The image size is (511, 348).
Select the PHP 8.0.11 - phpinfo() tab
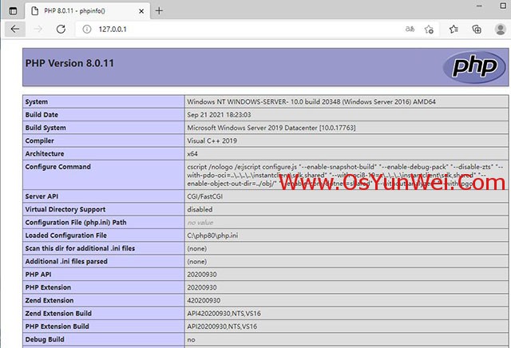(x=87, y=10)
